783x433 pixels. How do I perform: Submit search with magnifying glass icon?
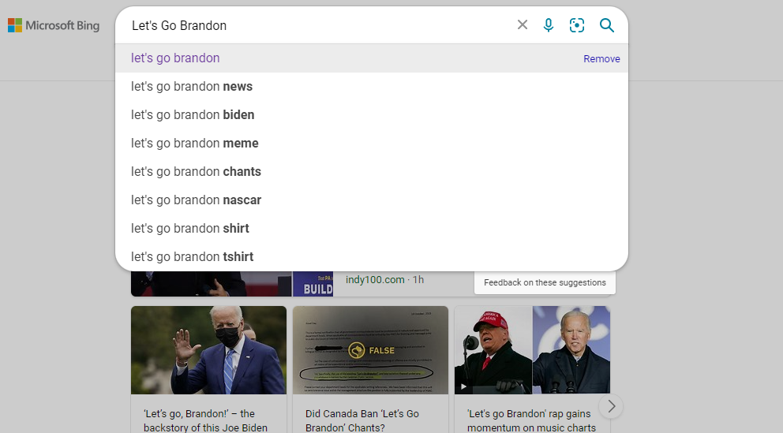[x=607, y=25]
